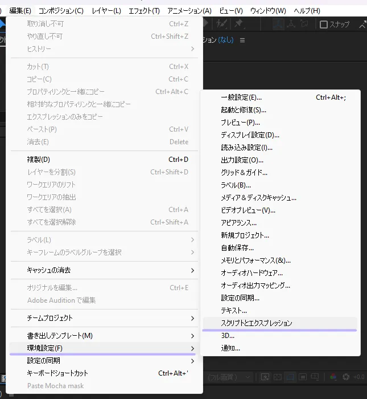
Task: Open 設定の同期... in preferences submenu
Action: pyautogui.click(x=280, y=298)
